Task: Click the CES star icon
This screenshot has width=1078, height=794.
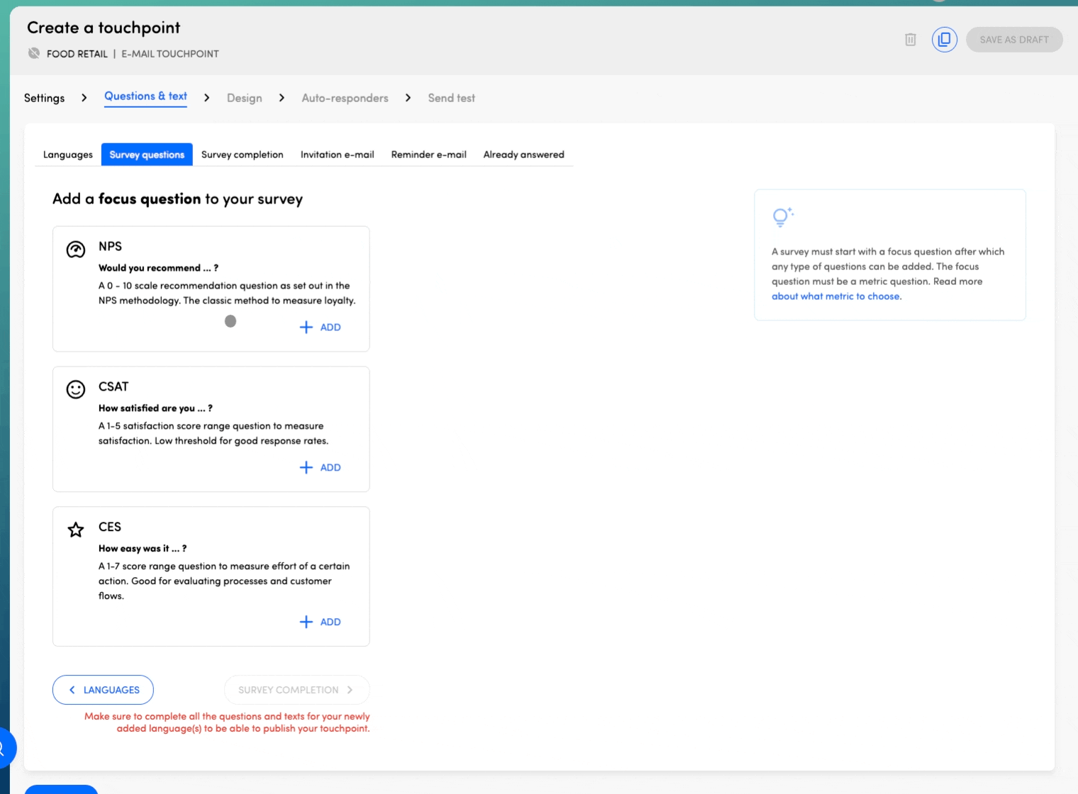Action: [x=76, y=530]
